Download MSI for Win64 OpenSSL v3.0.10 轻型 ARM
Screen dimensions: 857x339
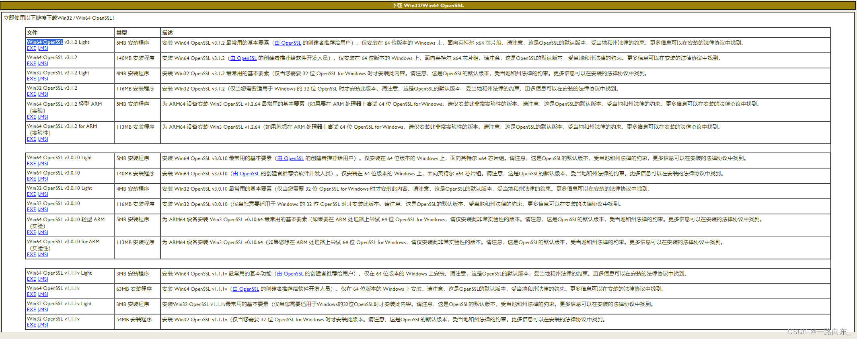(43, 232)
